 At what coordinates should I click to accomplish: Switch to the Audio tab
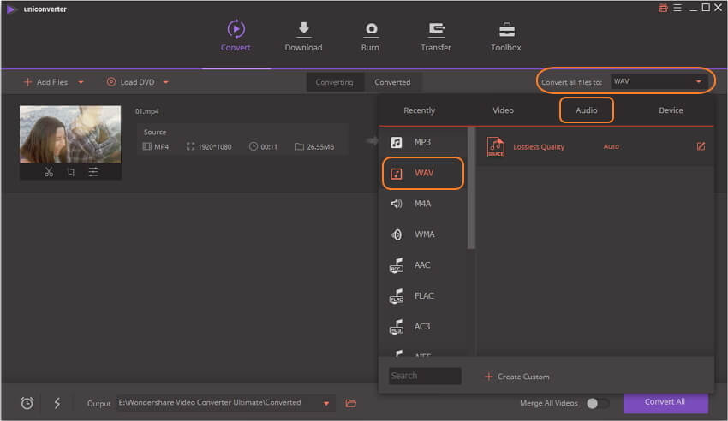[587, 110]
